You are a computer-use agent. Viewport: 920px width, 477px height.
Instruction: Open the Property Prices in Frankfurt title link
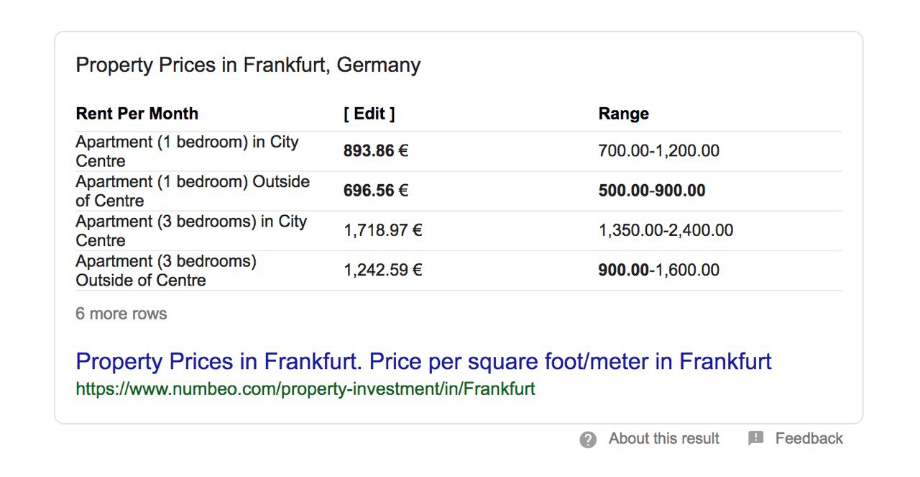pos(423,361)
